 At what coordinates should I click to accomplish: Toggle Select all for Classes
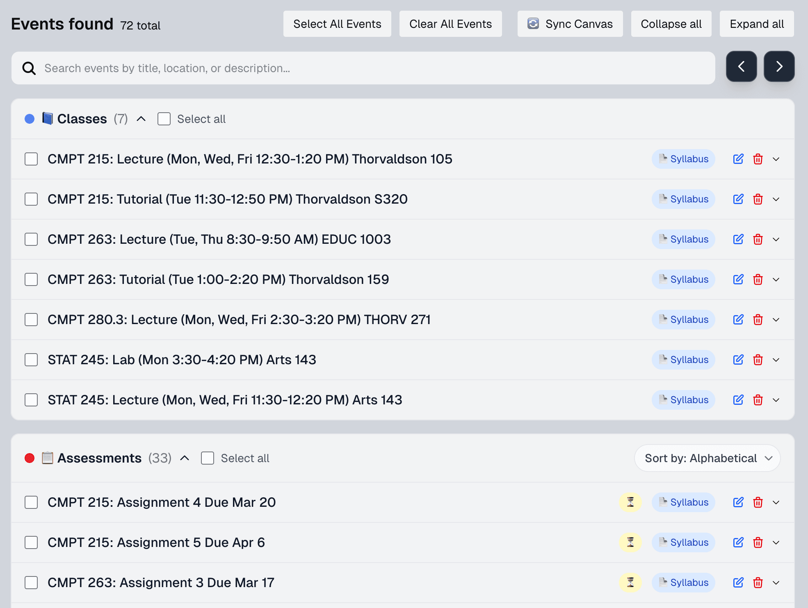coord(164,119)
